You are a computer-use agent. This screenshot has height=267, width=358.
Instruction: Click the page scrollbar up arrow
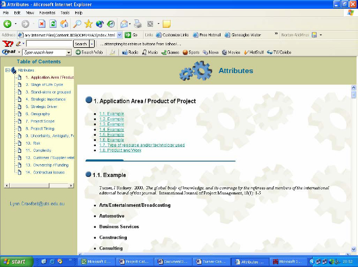tap(353, 87)
